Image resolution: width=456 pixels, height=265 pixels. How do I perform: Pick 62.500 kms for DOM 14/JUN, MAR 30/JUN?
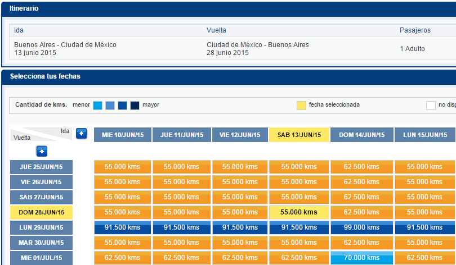pos(361,243)
